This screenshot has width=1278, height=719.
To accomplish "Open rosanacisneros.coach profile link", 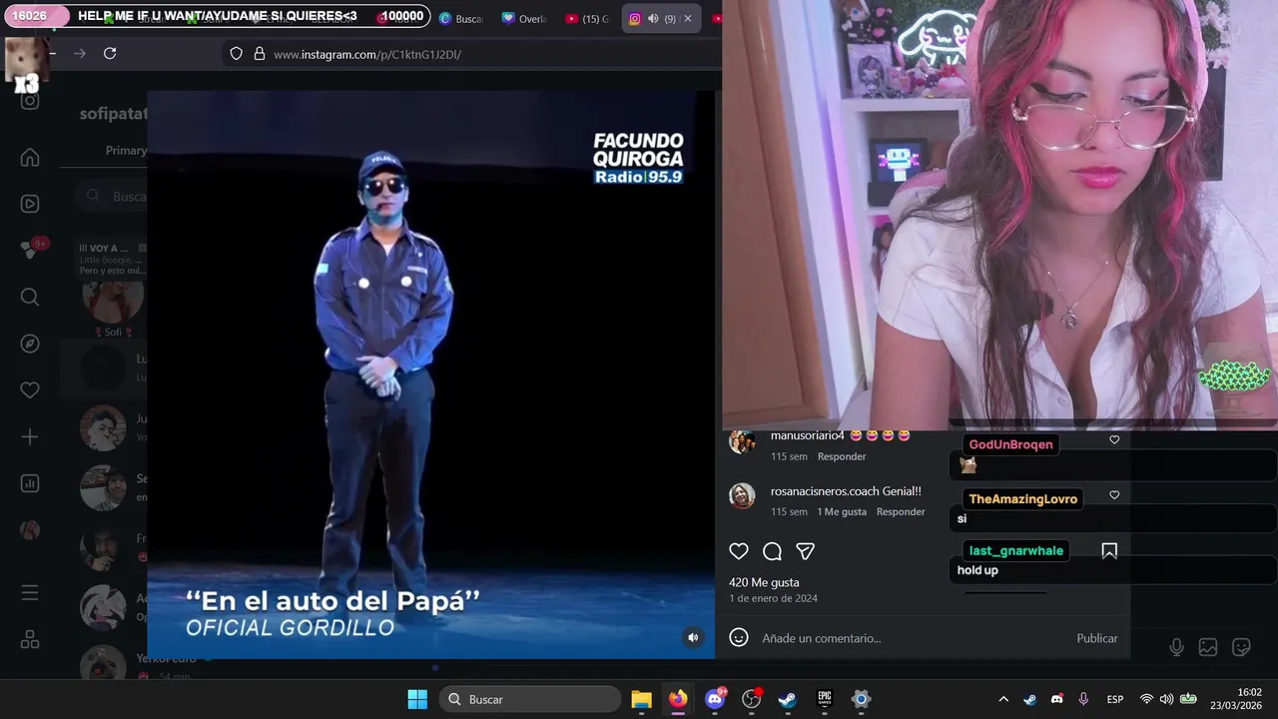I will [x=825, y=491].
